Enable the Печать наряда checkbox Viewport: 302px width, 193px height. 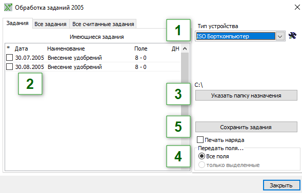point(200,140)
